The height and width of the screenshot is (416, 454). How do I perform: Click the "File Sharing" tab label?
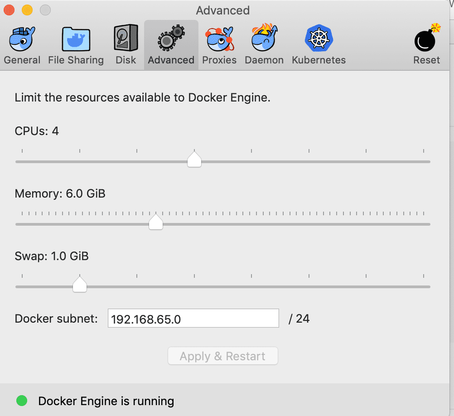pyautogui.click(x=76, y=60)
